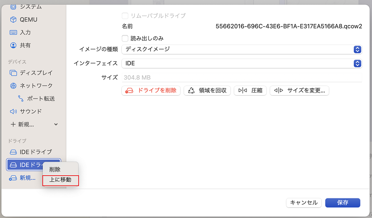Select the ポート転送 sidebar label

pos(41,99)
